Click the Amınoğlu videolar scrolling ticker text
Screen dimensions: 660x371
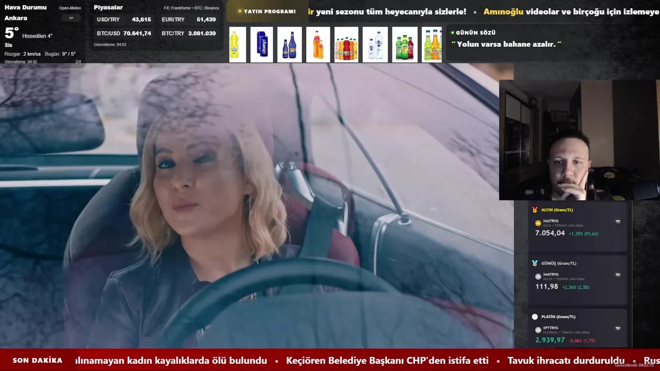coord(572,11)
